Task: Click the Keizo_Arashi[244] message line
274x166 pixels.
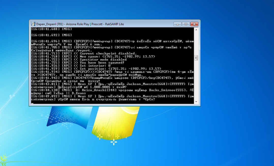Action: 112,90
